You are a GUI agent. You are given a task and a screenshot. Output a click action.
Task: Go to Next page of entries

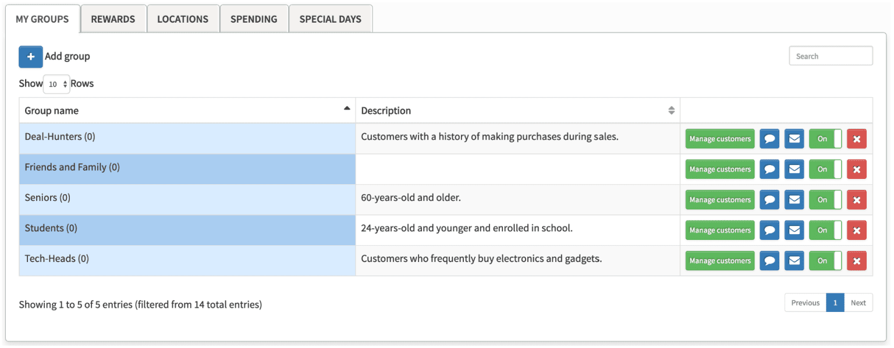point(858,303)
